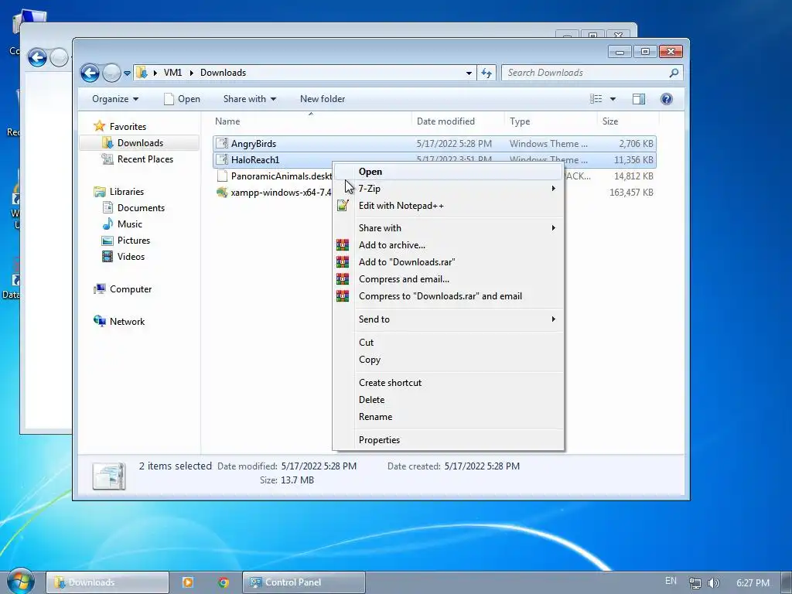Open Explorer help icon
This screenshot has width=792, height=594.
(x=666, y=99)
